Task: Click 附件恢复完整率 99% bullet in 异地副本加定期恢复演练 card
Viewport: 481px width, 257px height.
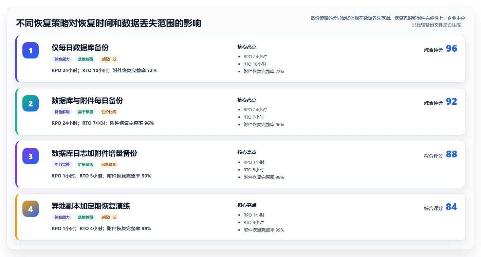Action: pyautogui.click(x=264, y=230)
